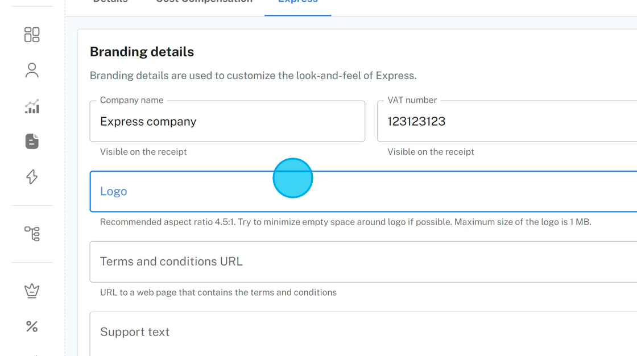Open the analytics bar chart icon
Image resolution: width=637 pixels, height=356 pixels.
[x=32, y=106]
